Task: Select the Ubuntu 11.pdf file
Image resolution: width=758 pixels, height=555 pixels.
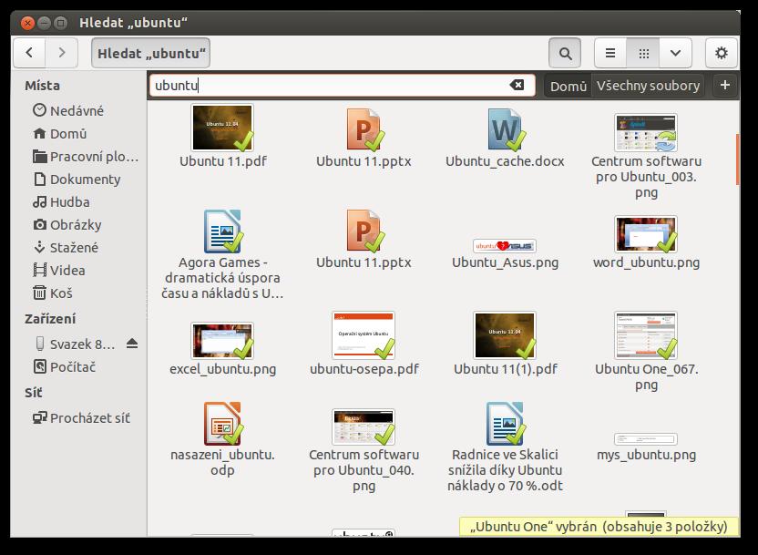Action: 222,137
